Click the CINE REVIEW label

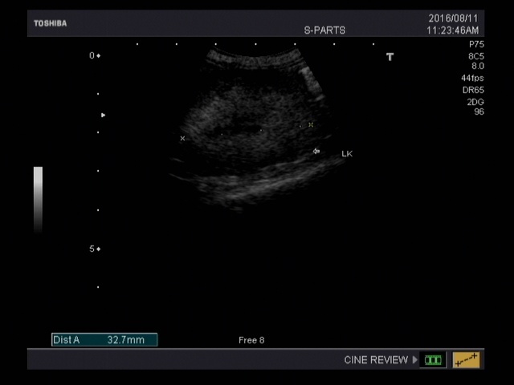tap(375, 360)
